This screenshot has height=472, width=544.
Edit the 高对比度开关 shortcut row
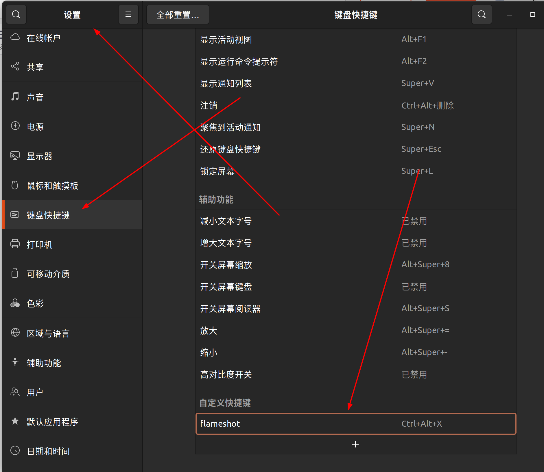pyautogui.click(x=356, y=374)
